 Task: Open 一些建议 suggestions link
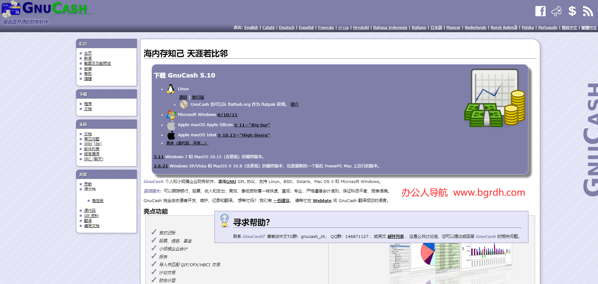tap(282, 201)
